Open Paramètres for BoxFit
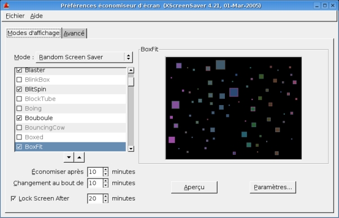The image size is (339, 218). coord(273,187)
